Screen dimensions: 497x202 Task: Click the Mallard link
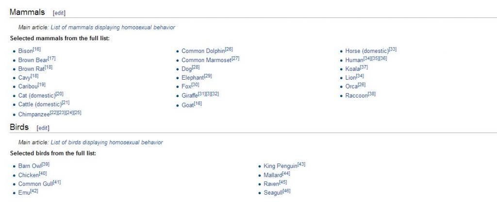pyautogui.click(x=272, y=175)
